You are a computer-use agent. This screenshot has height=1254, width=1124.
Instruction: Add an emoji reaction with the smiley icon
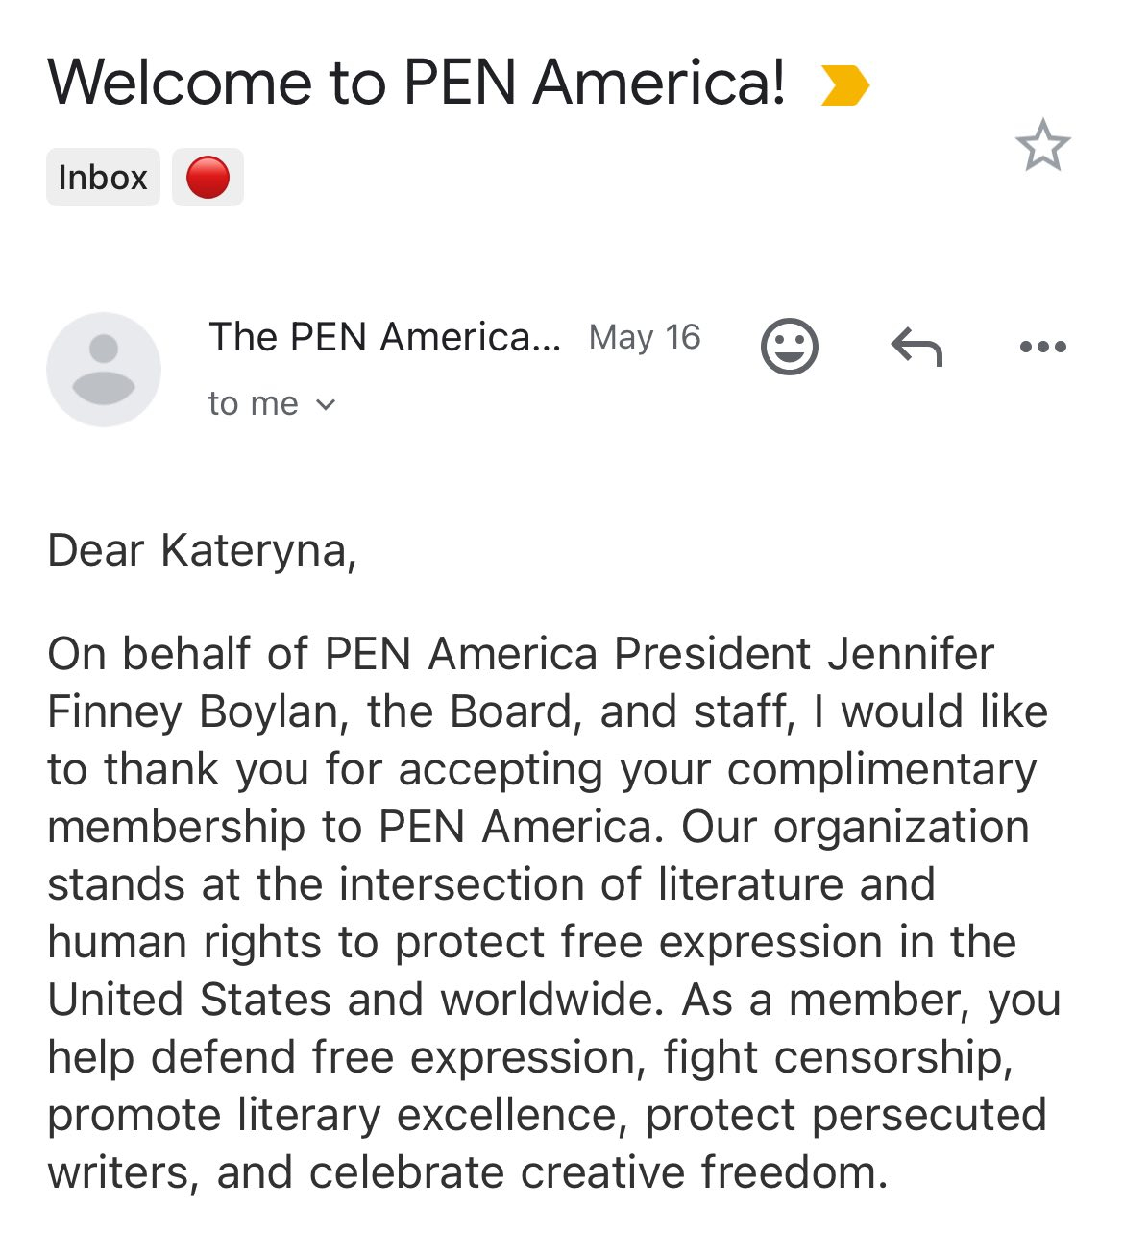(790, 346)
